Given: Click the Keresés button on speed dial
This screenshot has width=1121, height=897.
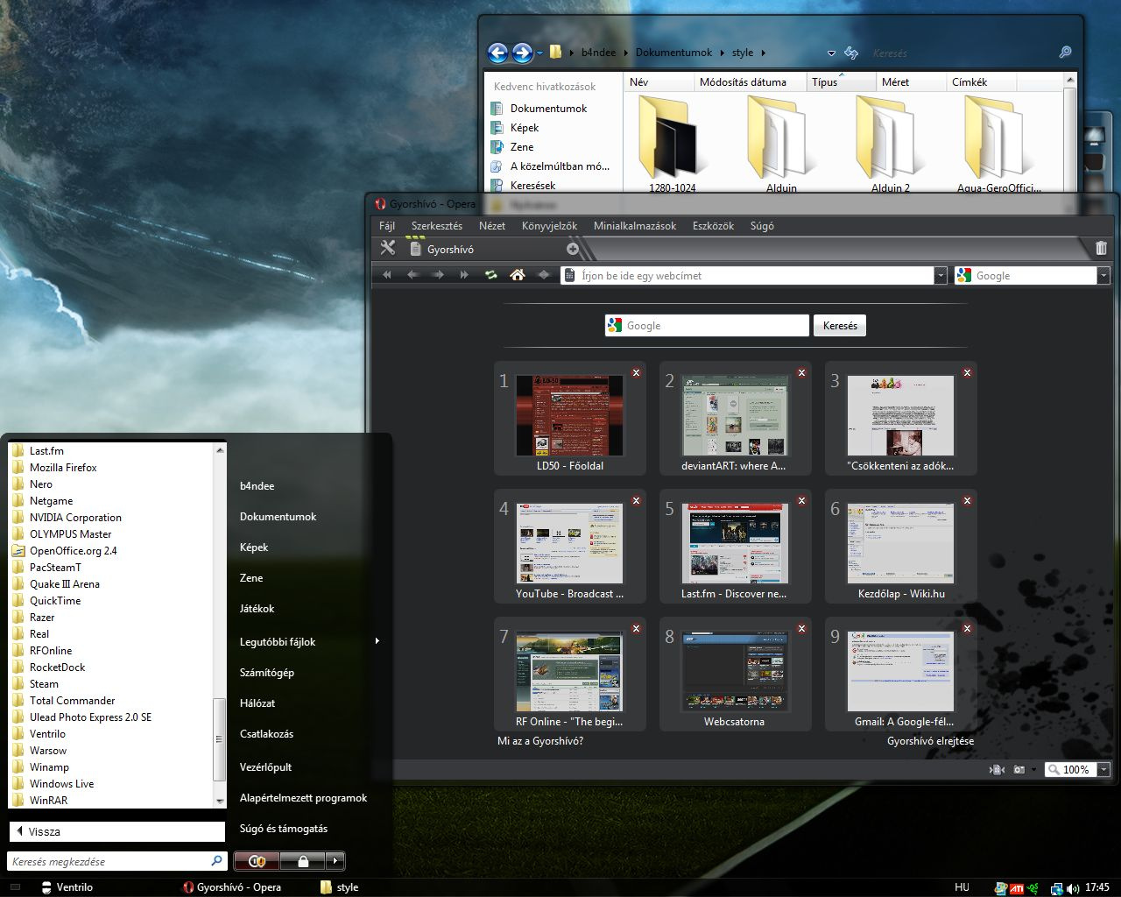Looking at the screenshot, I should tap(840, 326).
